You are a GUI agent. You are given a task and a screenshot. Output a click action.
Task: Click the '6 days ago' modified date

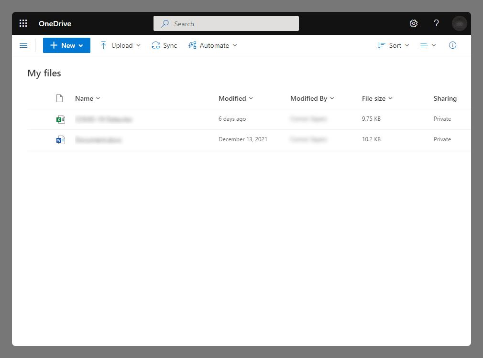tap(232, 119)
